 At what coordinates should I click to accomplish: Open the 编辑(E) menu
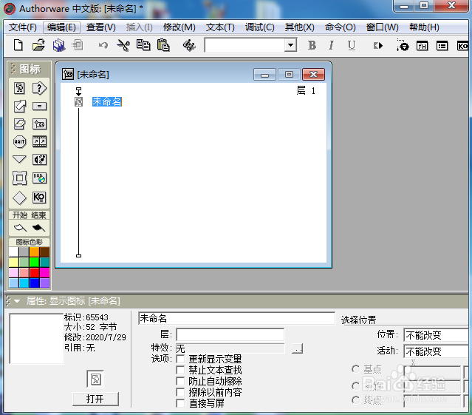point(62,27)
